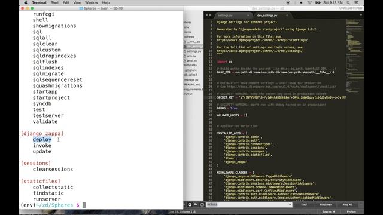Click the terminal prompt cursor
Viewport: 383px width, 215px height.
point(84,205)
